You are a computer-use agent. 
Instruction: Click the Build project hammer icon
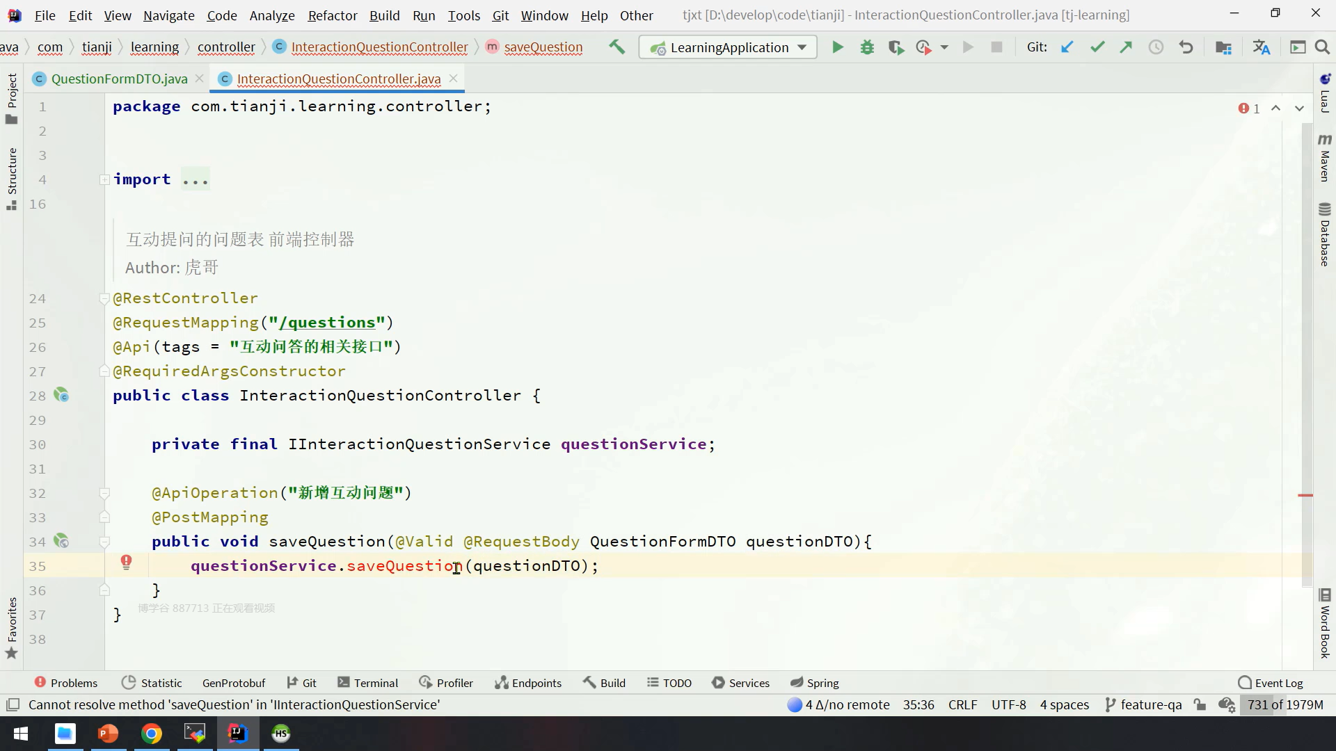617,47
